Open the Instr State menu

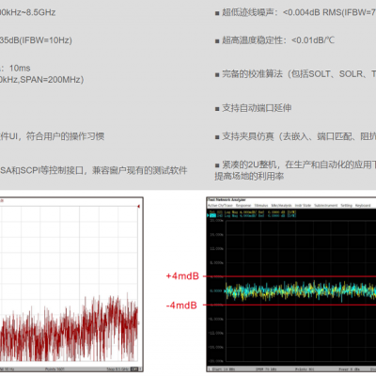point(303,206)
